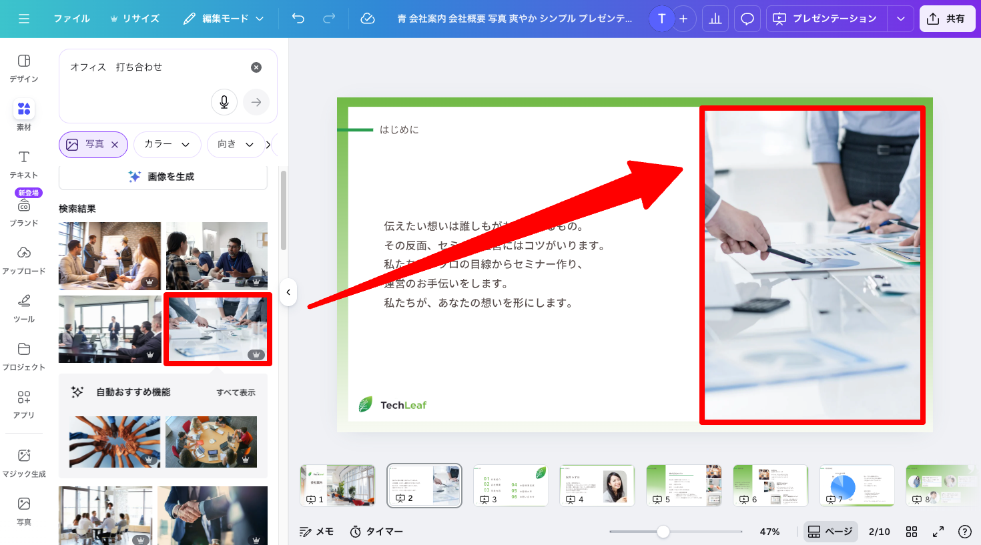The image size is (981, 545).
Task: Open the テキスト tab in sidebar
Action: (24, 163)
